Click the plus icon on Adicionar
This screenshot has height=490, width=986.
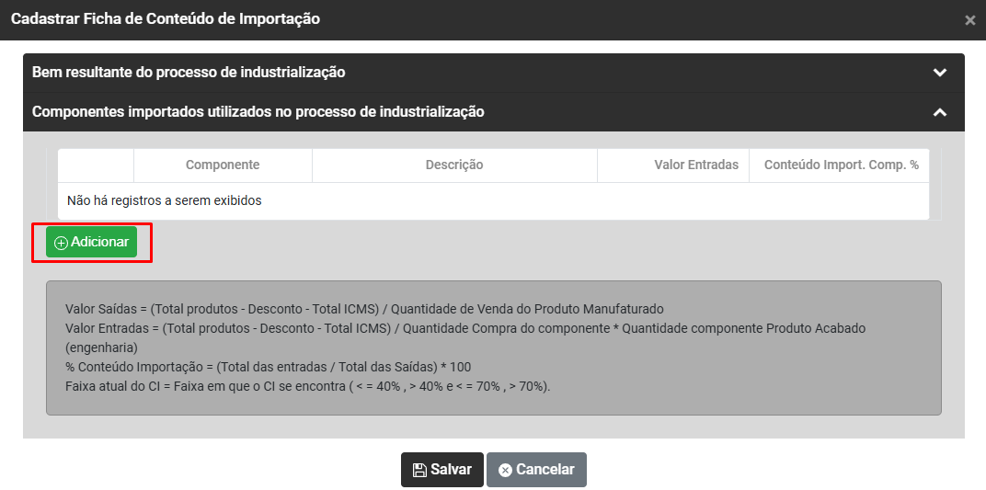62,243
